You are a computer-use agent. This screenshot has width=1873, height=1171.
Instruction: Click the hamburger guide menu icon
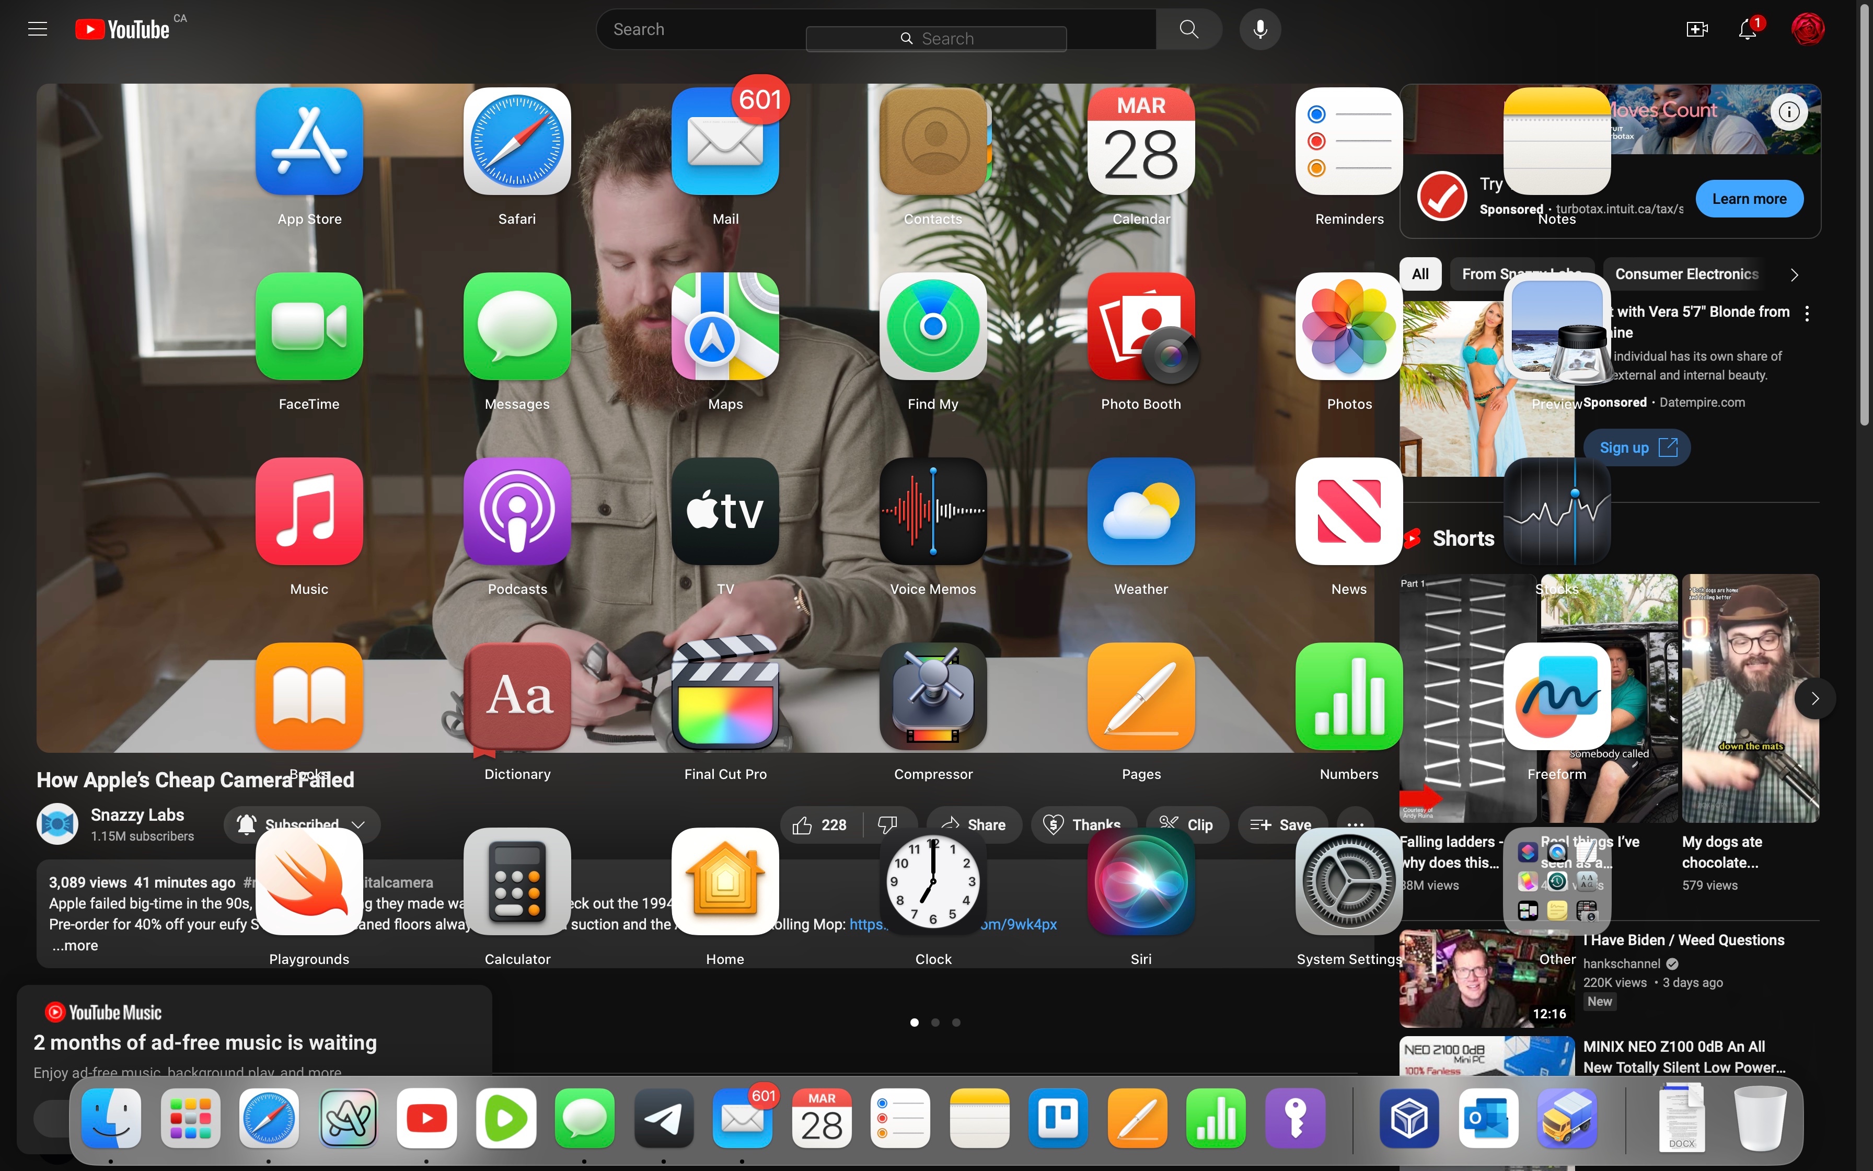[x=37, y=29]
